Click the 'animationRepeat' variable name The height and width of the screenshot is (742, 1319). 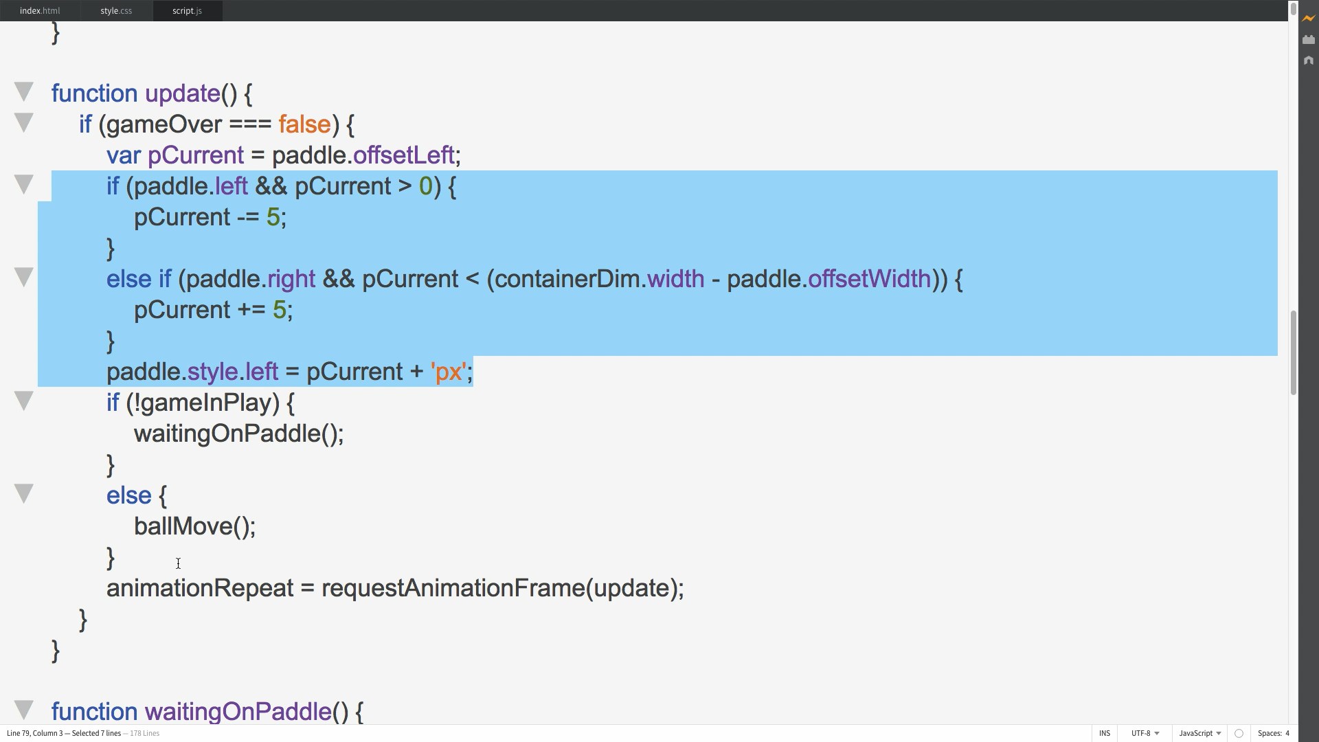200,588
